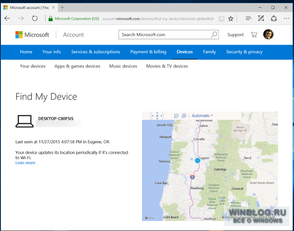Open Security & privacy

pyautogui.click(x=244, y=52)
